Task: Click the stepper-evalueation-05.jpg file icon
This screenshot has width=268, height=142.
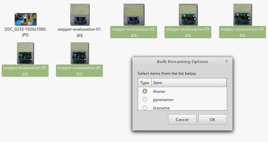Action: pos(25,53)
